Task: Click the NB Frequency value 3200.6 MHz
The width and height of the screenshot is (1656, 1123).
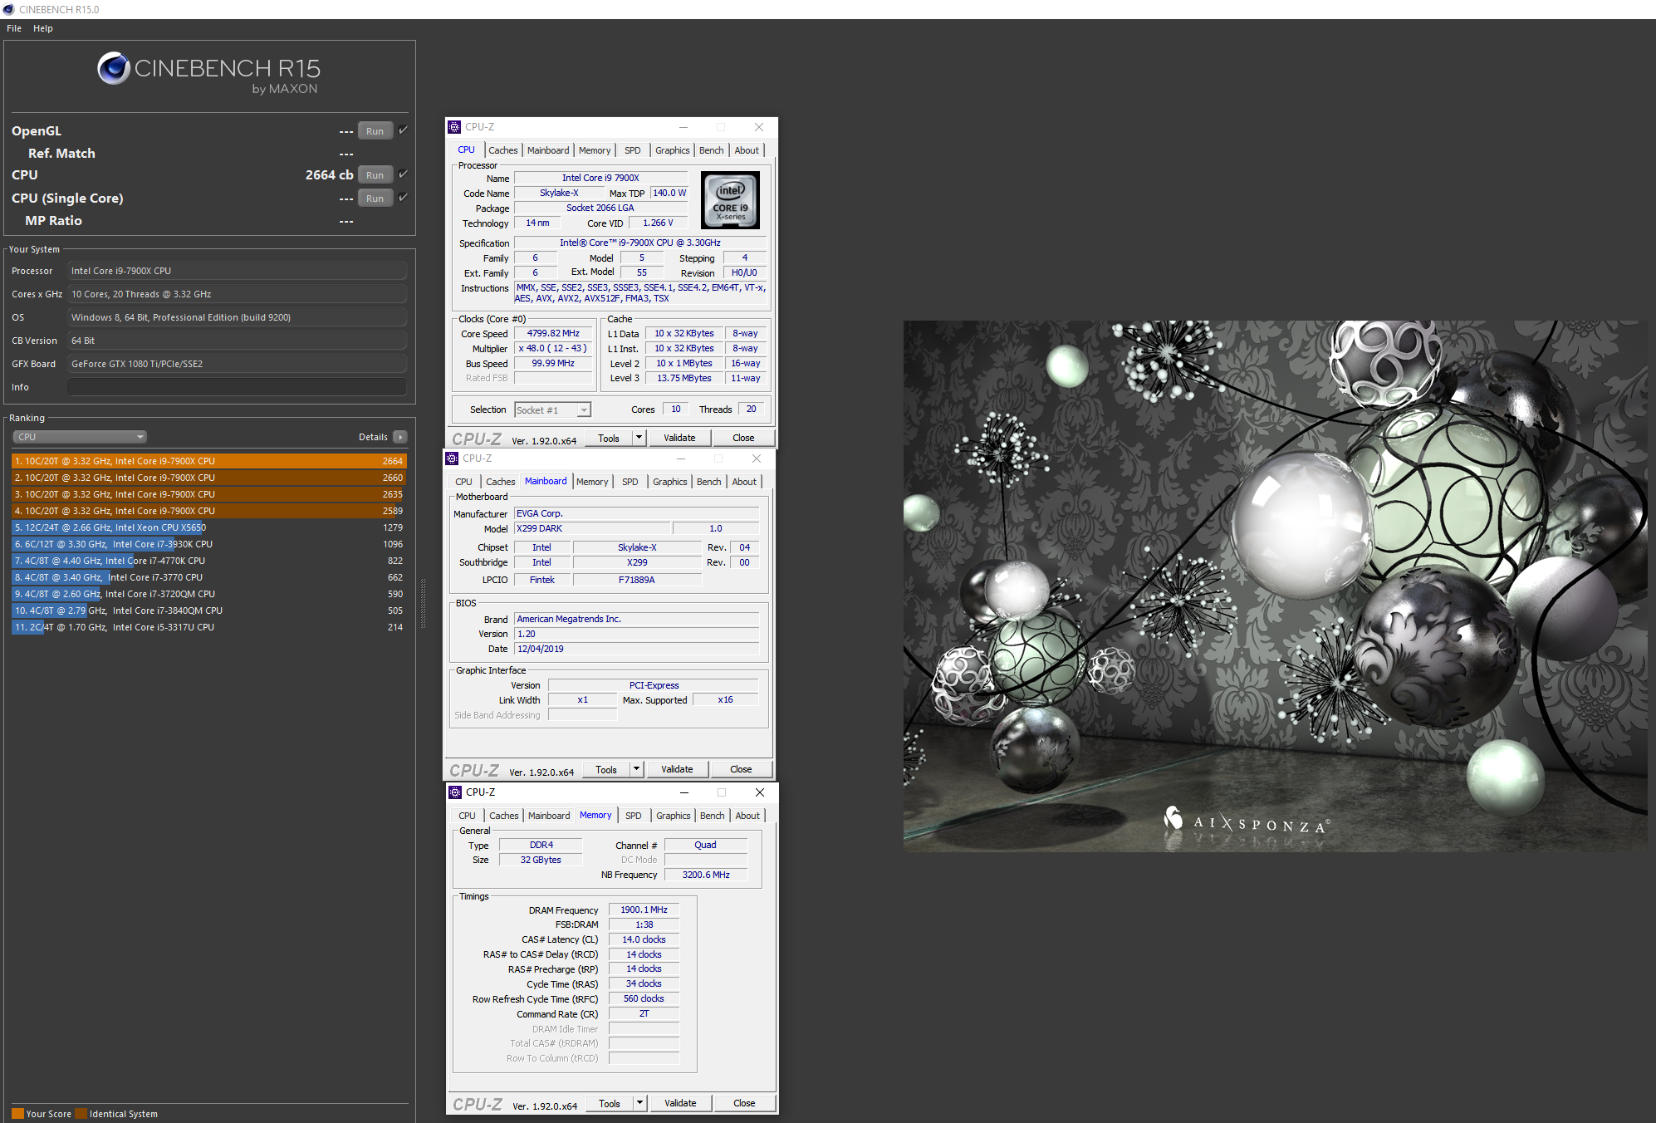Action: pyautogui.click(x=706, y=875)
